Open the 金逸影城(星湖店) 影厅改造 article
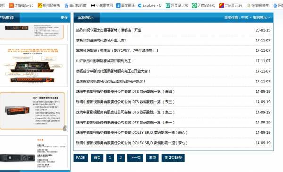 tap(117, 50)
